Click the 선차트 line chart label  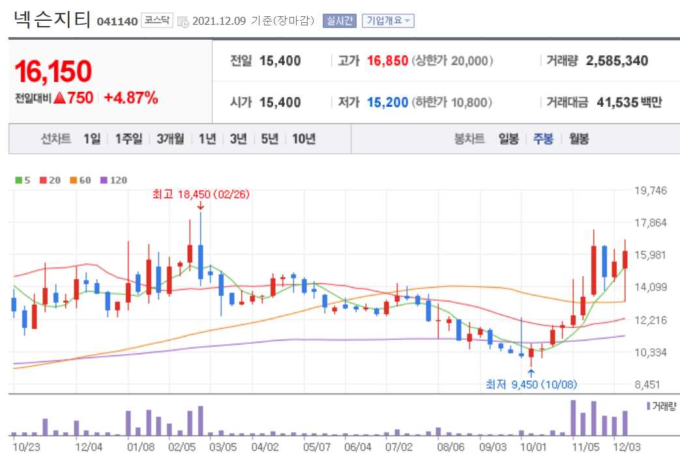click(56, 139)
